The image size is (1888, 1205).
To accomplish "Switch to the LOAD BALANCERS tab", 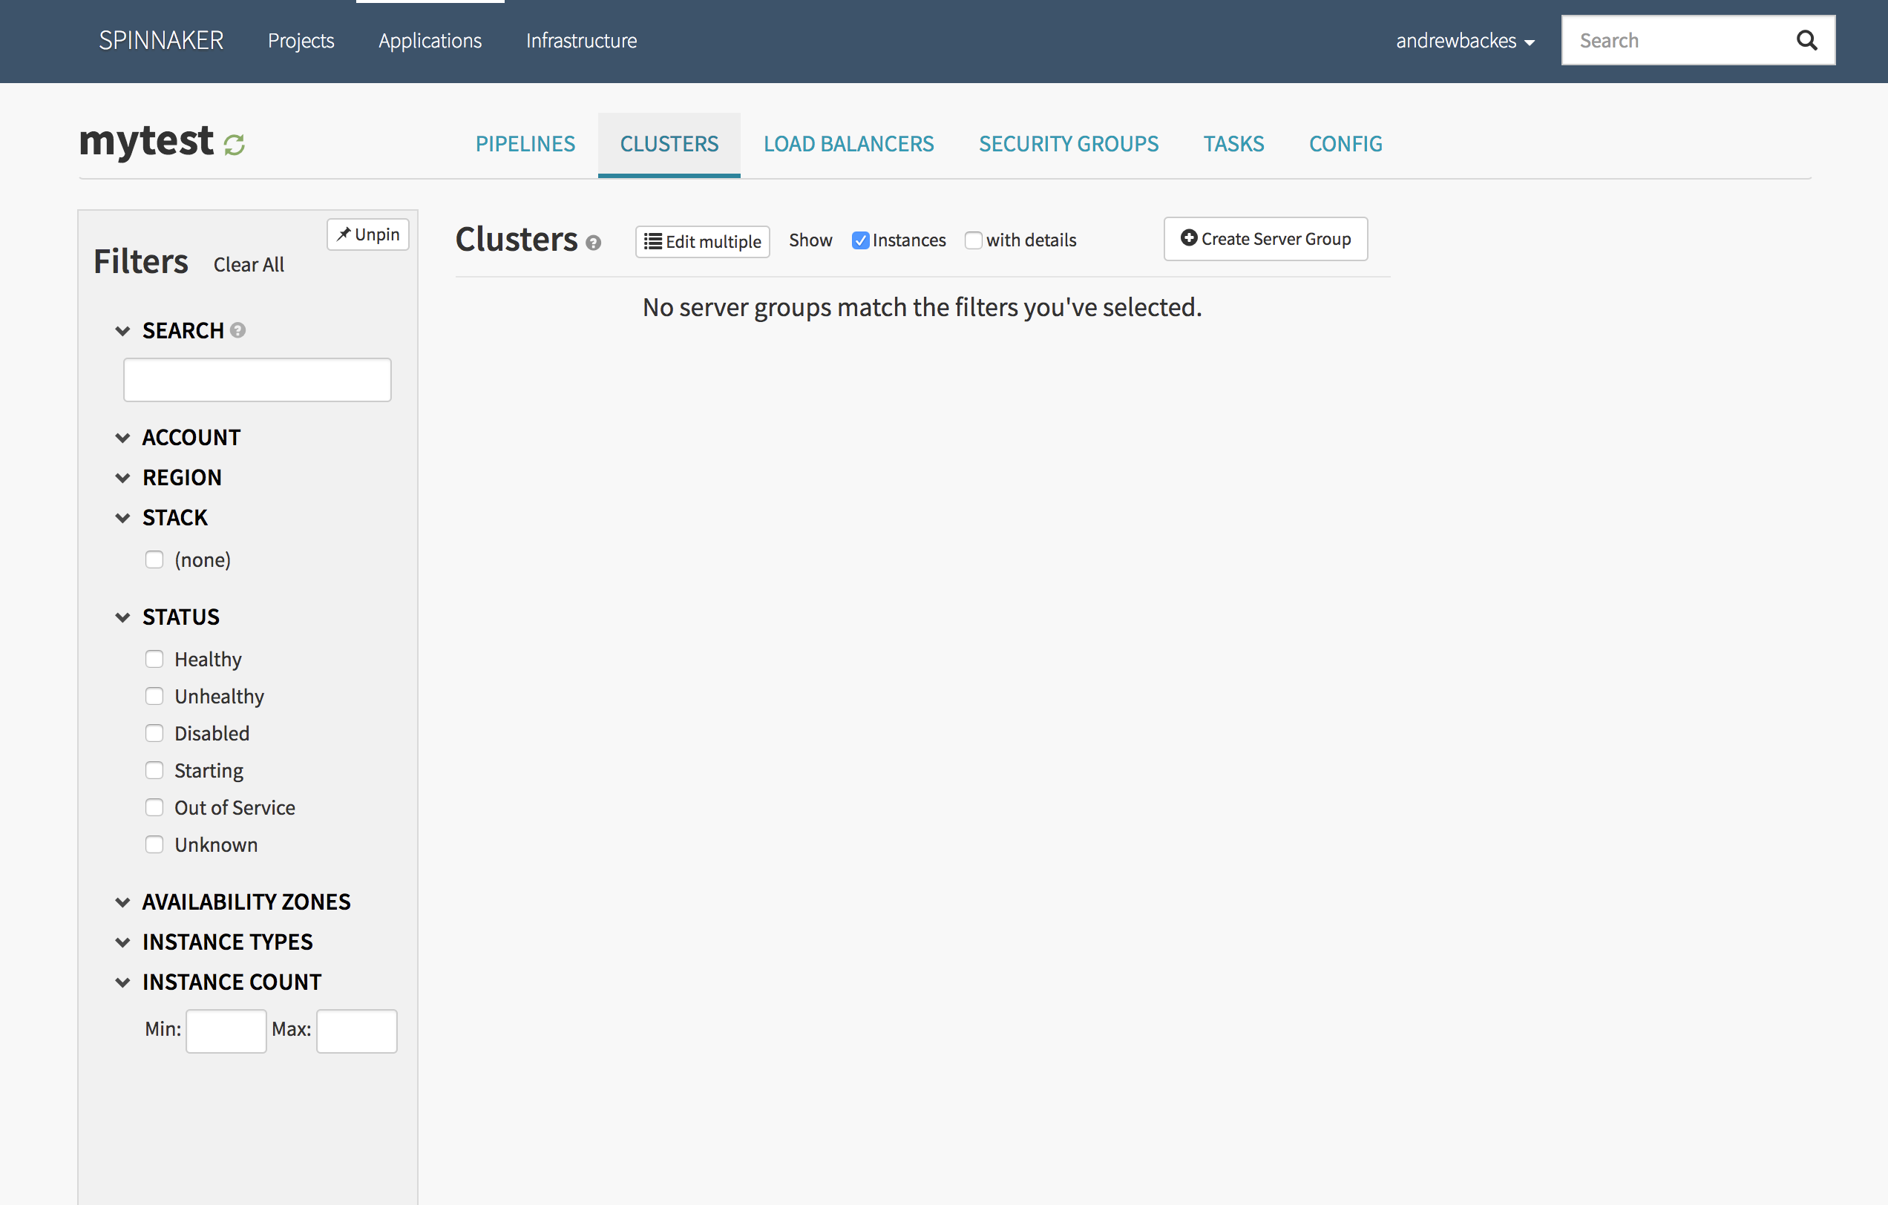I will coord(848,144).
